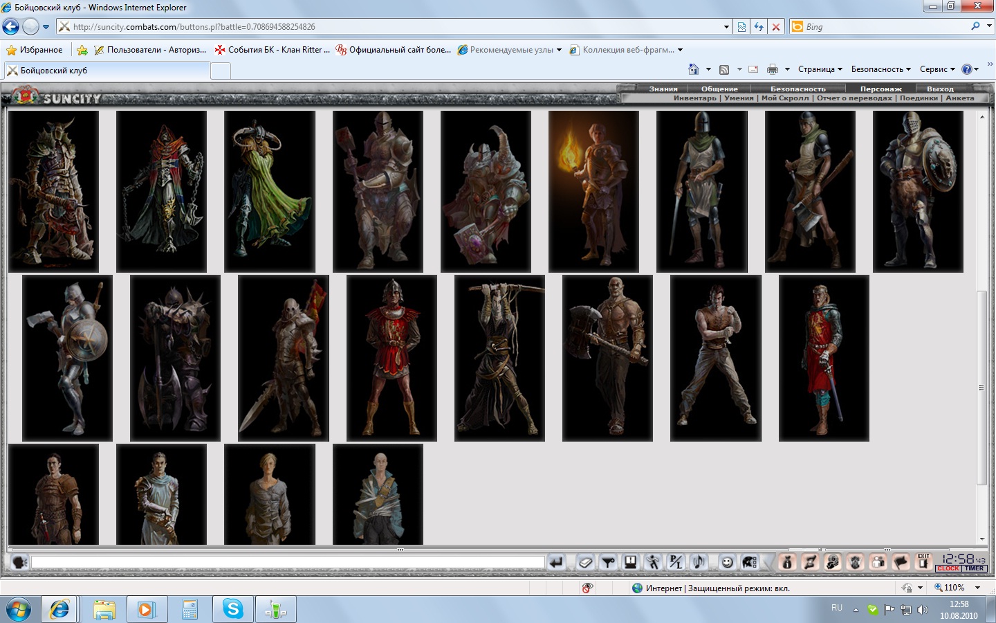Click the Windows Start button
The image size is (996, 623).
coord(19,610)
